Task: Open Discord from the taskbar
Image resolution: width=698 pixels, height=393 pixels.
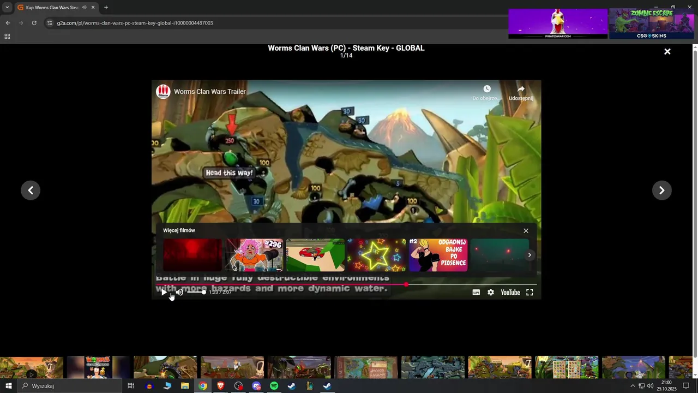Action: point(256,386)
